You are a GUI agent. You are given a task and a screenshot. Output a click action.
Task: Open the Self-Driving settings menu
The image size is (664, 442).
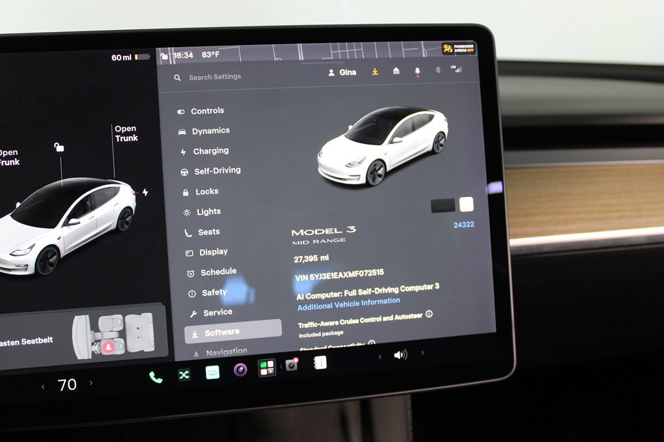point(210,171)
